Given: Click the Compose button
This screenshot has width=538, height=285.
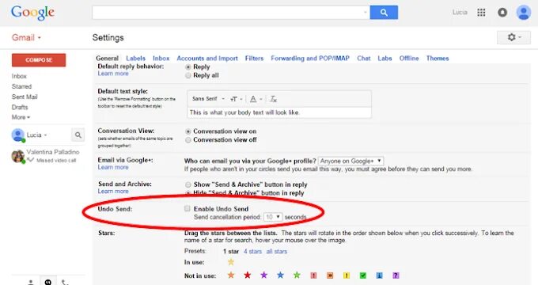Looking at the screenshot, I should (x=39, y=60).
